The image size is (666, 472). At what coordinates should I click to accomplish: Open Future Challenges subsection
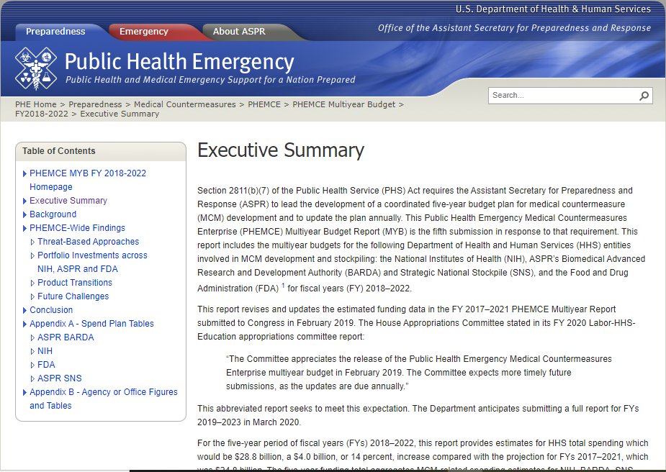(x=73, y=296)
